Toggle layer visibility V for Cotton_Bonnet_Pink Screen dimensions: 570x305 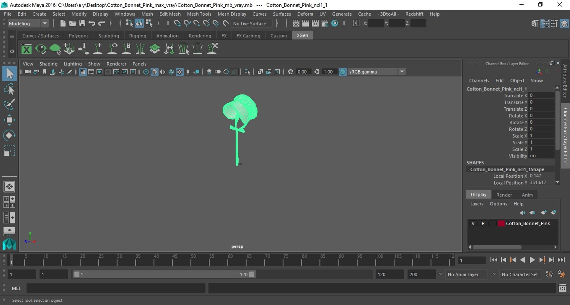(x=473, y=223)
